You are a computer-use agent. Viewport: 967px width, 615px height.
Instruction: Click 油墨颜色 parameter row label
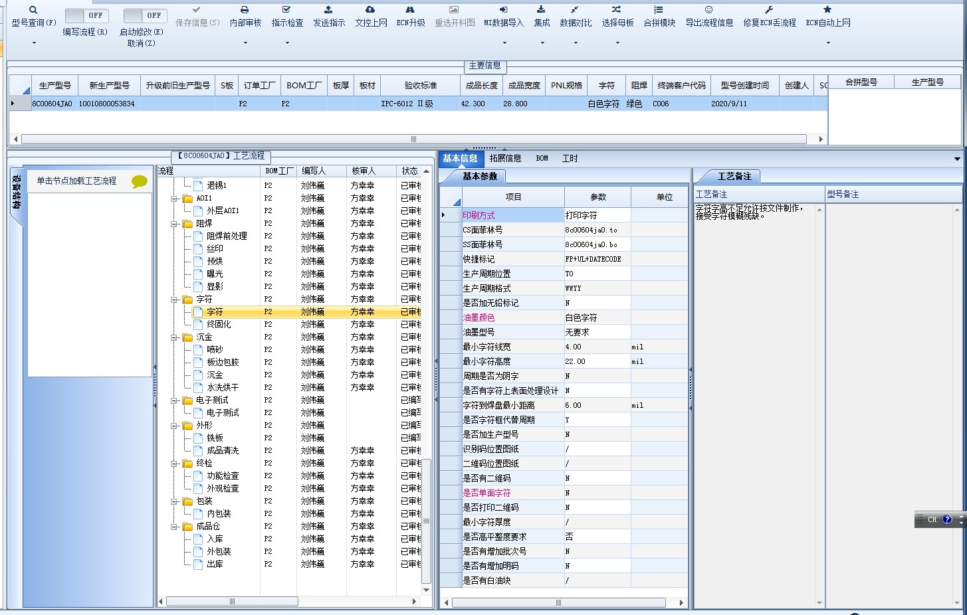512,317
